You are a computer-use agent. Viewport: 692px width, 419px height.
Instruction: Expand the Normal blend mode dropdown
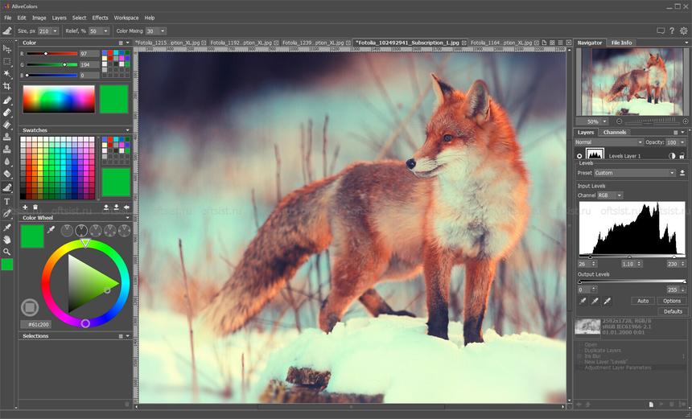click(608, 142)
